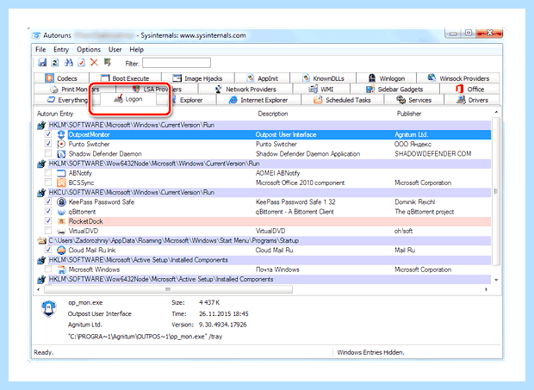Select the HKLM Wow6432Node CurrentVersion\Run row
This screenshot has width=534, height=390.
(264, 164)
